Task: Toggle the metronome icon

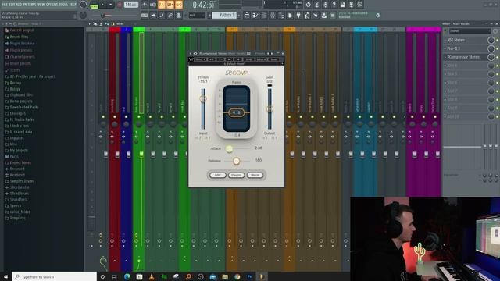Action: (145, 5)
